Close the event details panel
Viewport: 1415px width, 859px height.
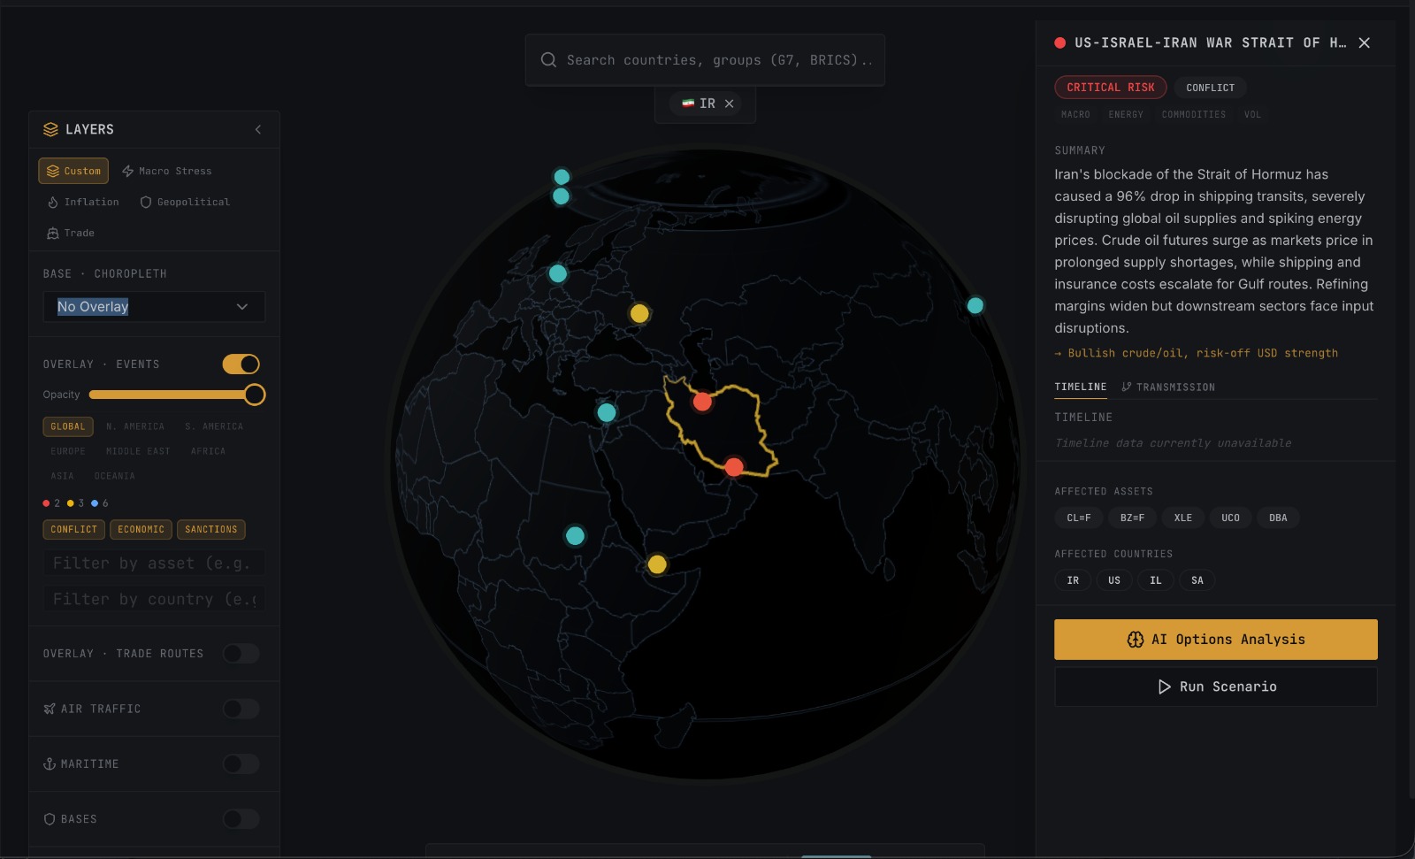click(x=1365, y=43)
